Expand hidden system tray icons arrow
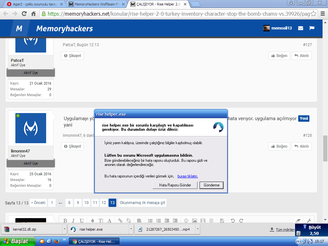The height and width of the screenshot is (246, 328). click(x=298, y=242)
